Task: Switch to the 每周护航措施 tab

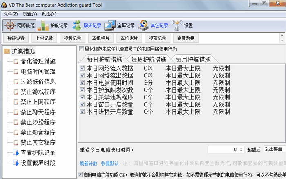Action: click(x=149, y=60)
